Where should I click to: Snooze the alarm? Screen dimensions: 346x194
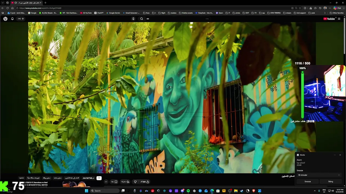308,182
